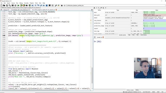Switch to temp.py editor tab
Image resolution: width=166 pixels, height=93 pixels.
click(5, 10)
